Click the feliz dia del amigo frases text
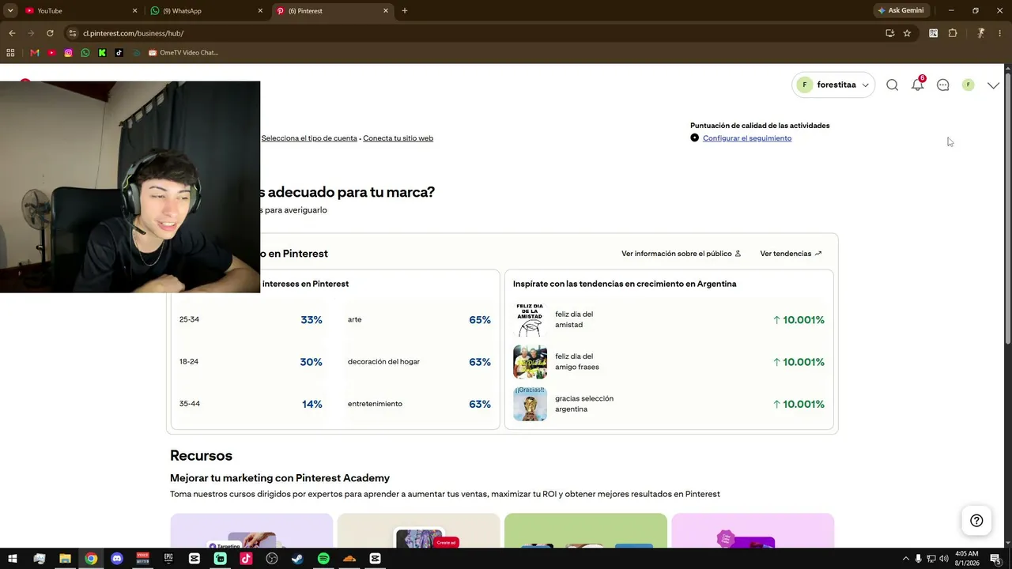The height and width of the screenshot is (569, 1012). [x=577, y=362]
